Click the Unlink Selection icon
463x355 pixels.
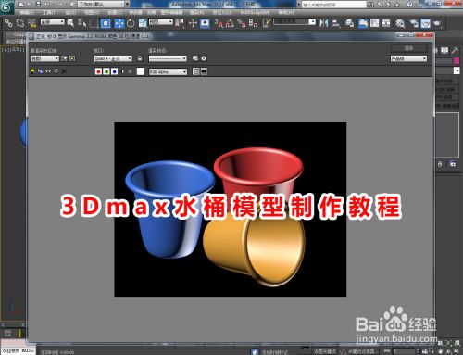tap(20, 23)
